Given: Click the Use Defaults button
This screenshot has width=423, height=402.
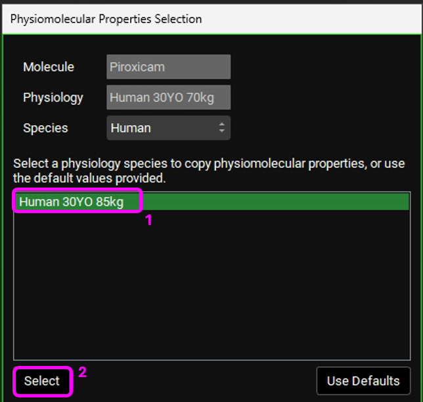Looking at the screenshot, I should [x=363, y=380].
